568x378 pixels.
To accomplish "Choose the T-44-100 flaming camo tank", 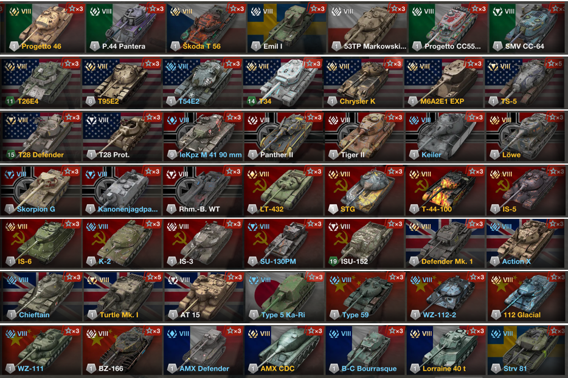I will (x=445, y=191).
